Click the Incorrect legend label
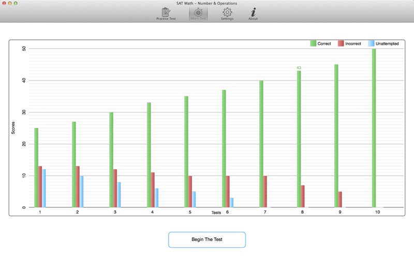This screenshot has width=414, height=258. (x=353, y=44)
